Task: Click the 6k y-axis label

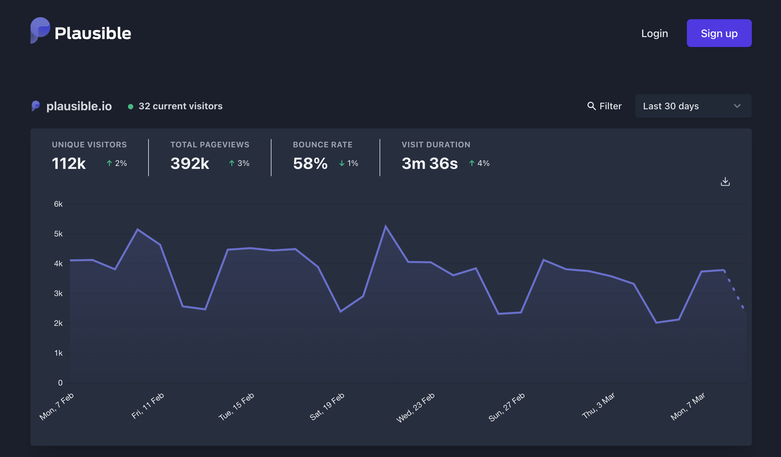Action: point(58,204)
